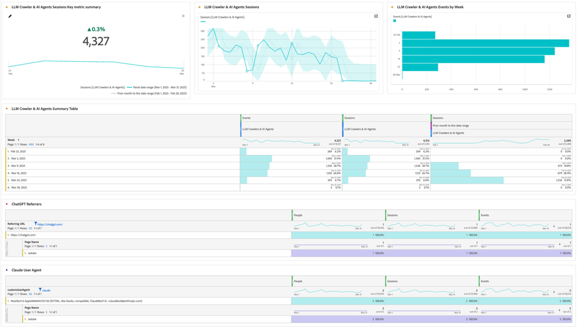Click the filter icon beside https://chatgpt.com/
The height and width of the screenshot is (327, 577).
click(x=36, y=224)
